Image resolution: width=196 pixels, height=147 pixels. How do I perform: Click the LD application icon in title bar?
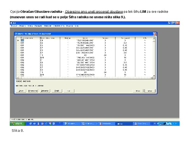[11, 23]
